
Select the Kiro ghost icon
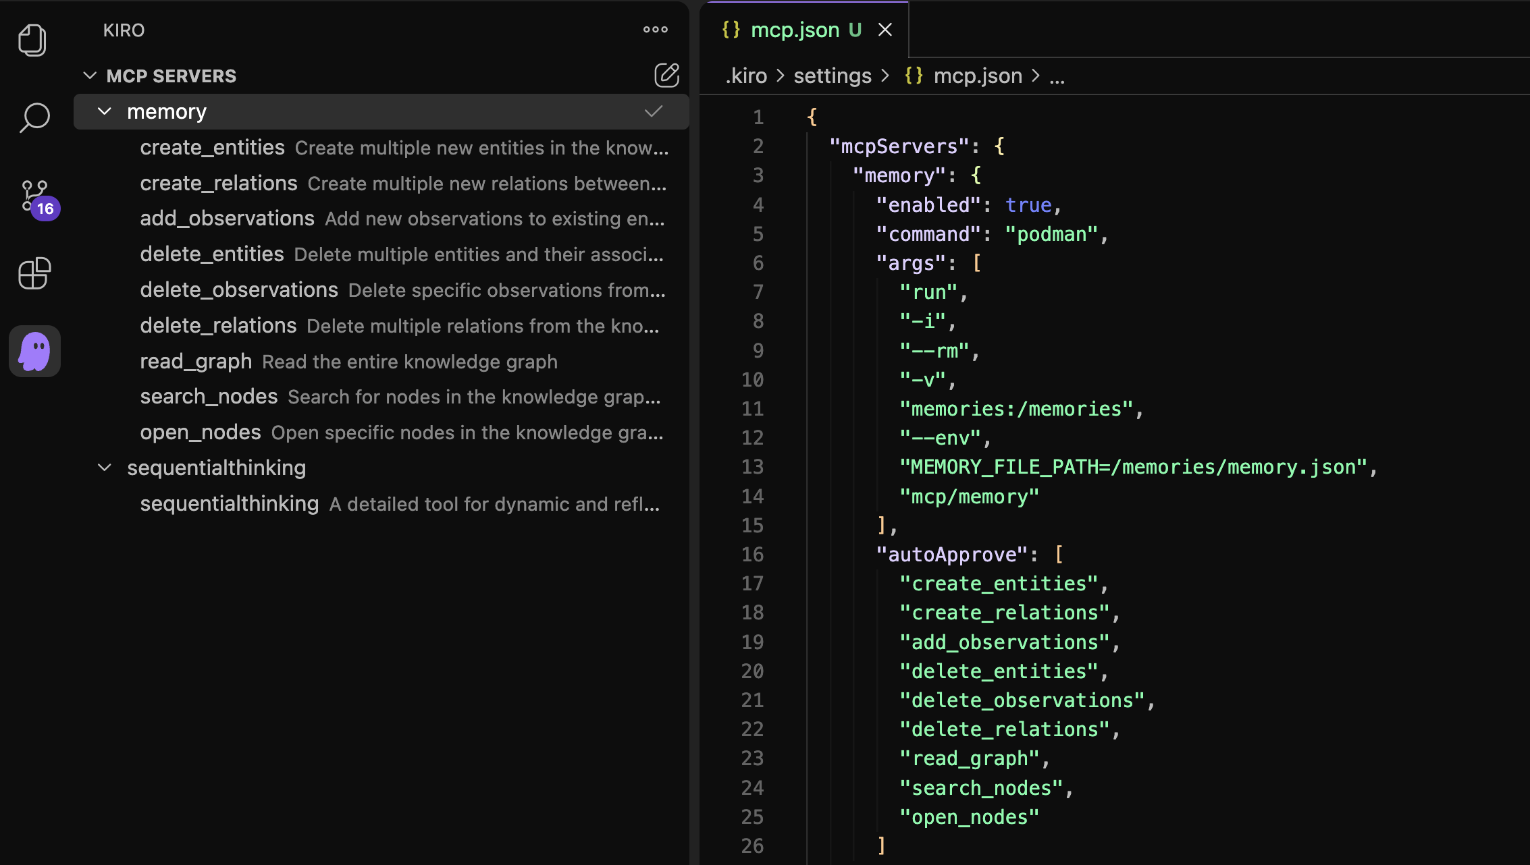34,352
